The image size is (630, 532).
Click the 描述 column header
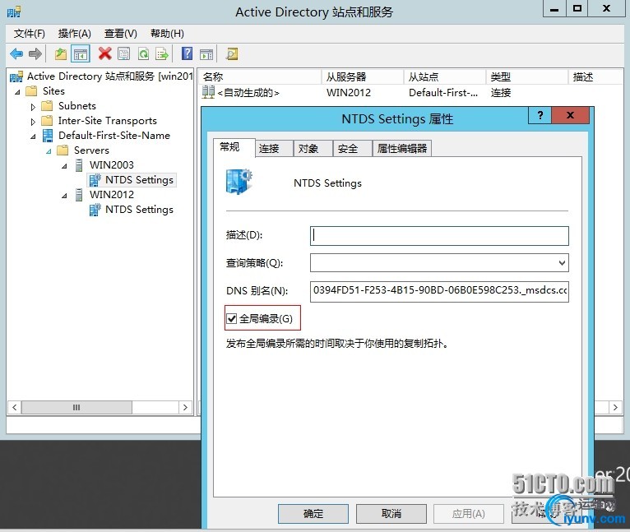click(595, 76)
